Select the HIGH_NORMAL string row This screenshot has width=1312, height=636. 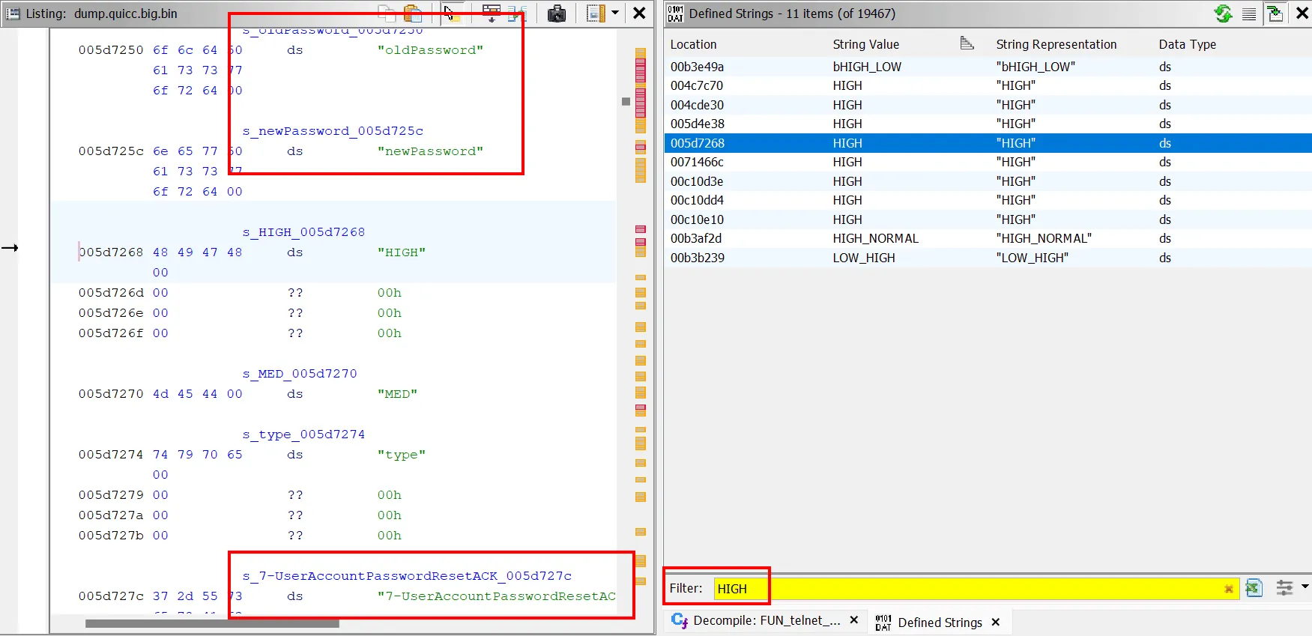[875, 239]
